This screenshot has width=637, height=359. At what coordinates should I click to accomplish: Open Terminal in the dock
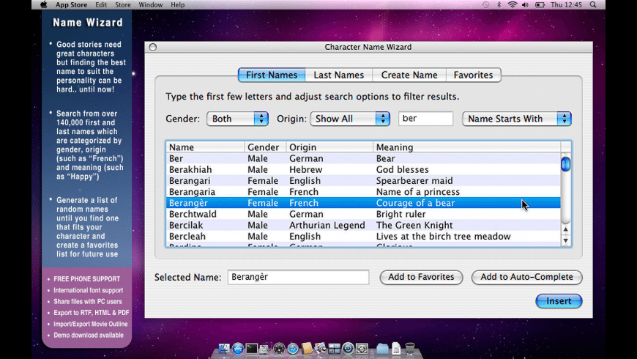252,349
